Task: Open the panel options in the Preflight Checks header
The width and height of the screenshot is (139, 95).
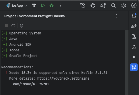Action: tap(116, 16)
